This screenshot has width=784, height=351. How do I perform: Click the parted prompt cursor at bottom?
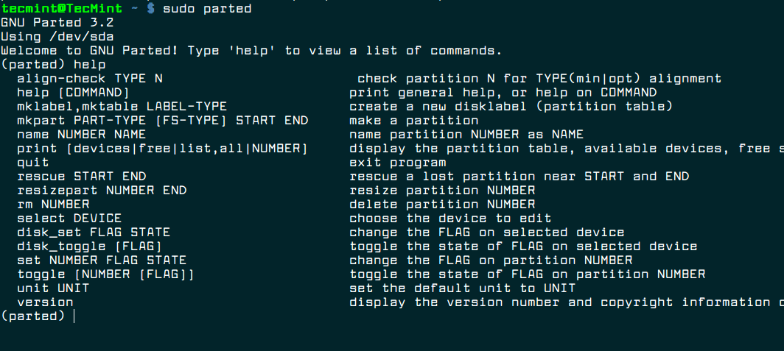(74, 316)
